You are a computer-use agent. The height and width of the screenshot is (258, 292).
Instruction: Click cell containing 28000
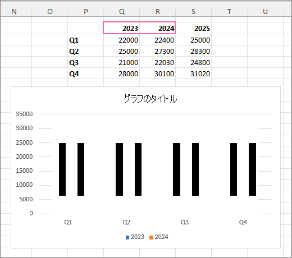point(122,73)
